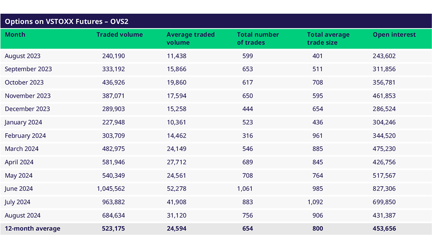Viewport: 432px width, 247px height.
Task: Select the 'Month' column header
Action: pos(15,35)
